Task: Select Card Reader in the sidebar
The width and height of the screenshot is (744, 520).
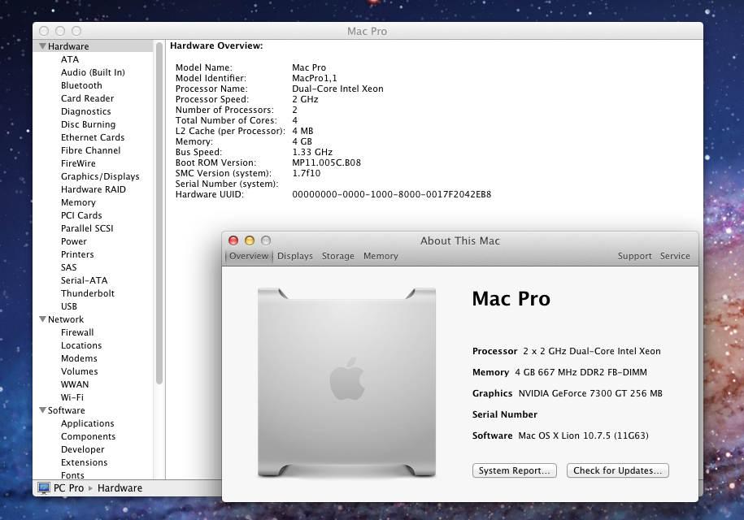Action: 87,98
